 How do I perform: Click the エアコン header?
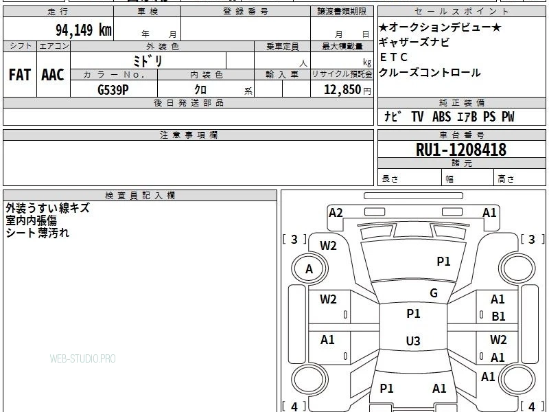pyautogui.click(x=54, y=46)
